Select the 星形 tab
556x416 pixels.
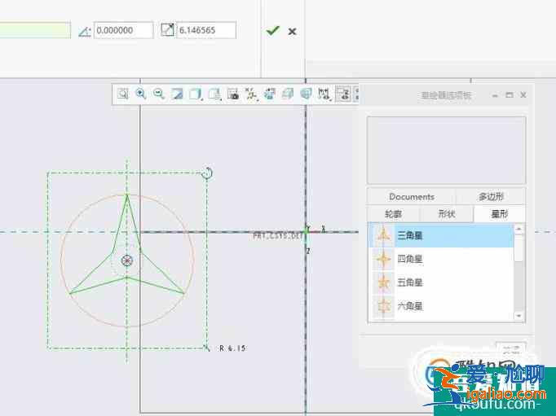click(499, 214)
